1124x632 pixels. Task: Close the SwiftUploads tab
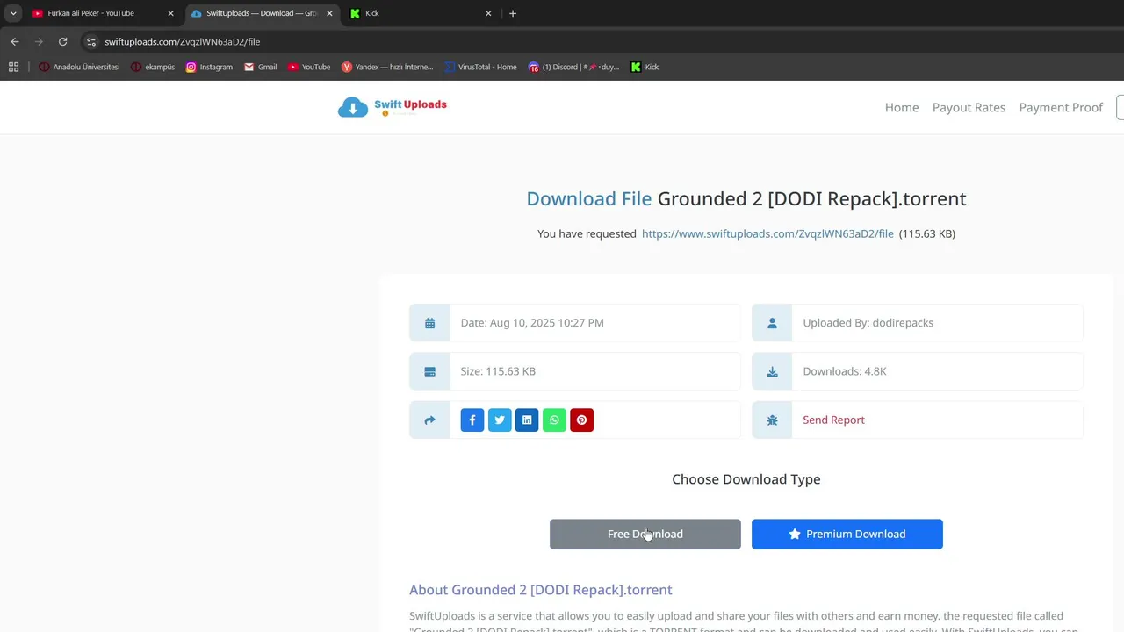(x=329, y=13)
